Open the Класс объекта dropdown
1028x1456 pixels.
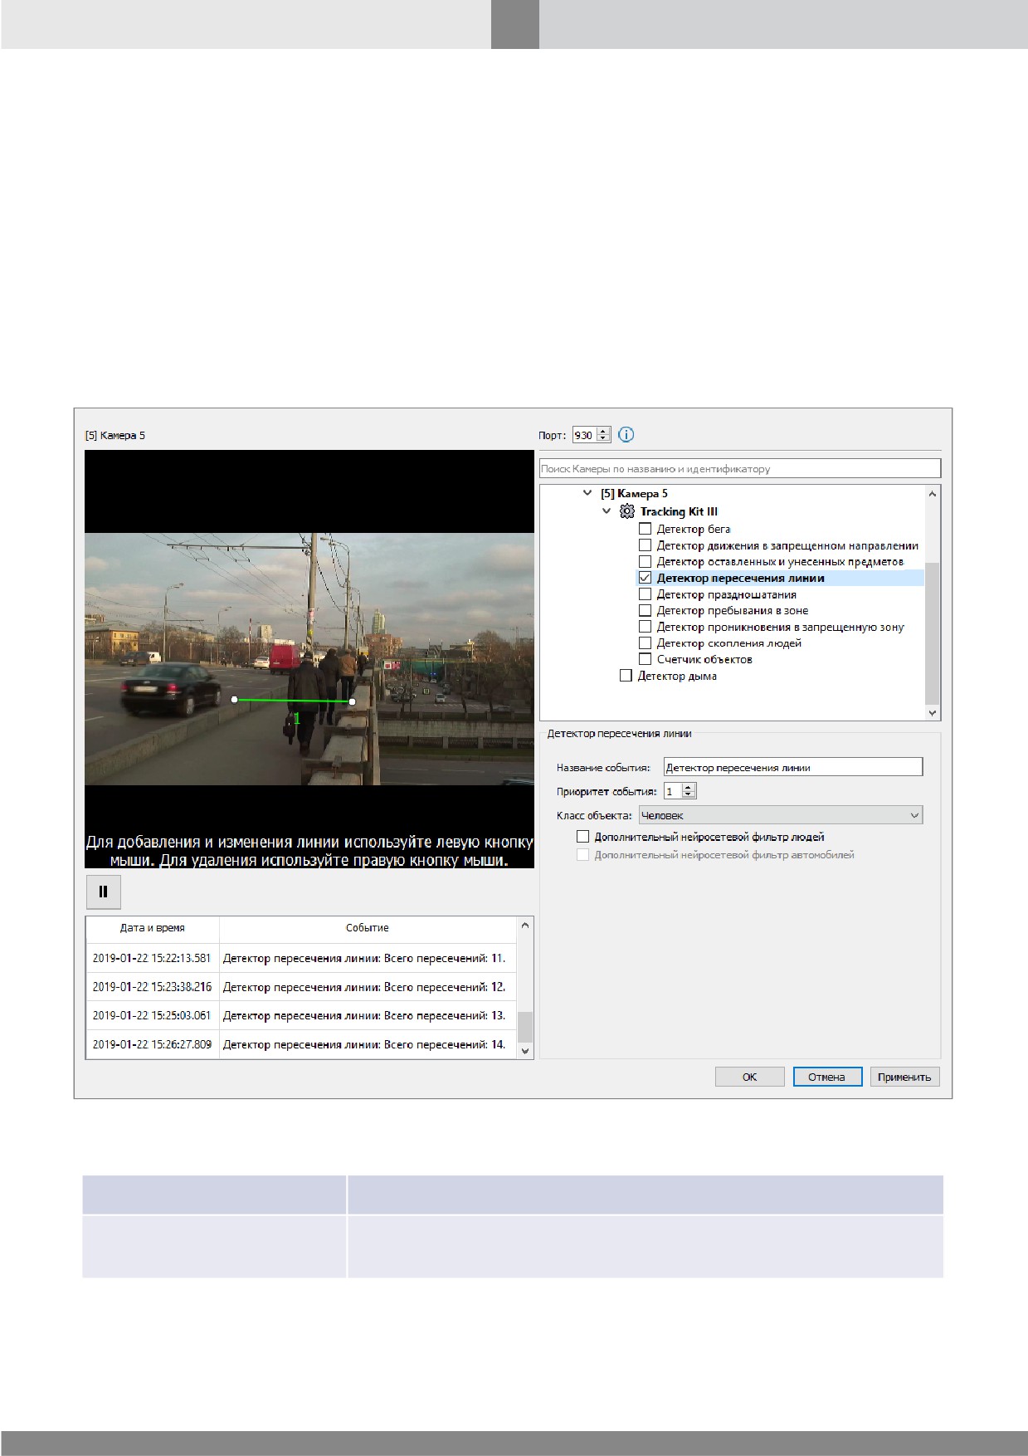(x=781, y=815)
